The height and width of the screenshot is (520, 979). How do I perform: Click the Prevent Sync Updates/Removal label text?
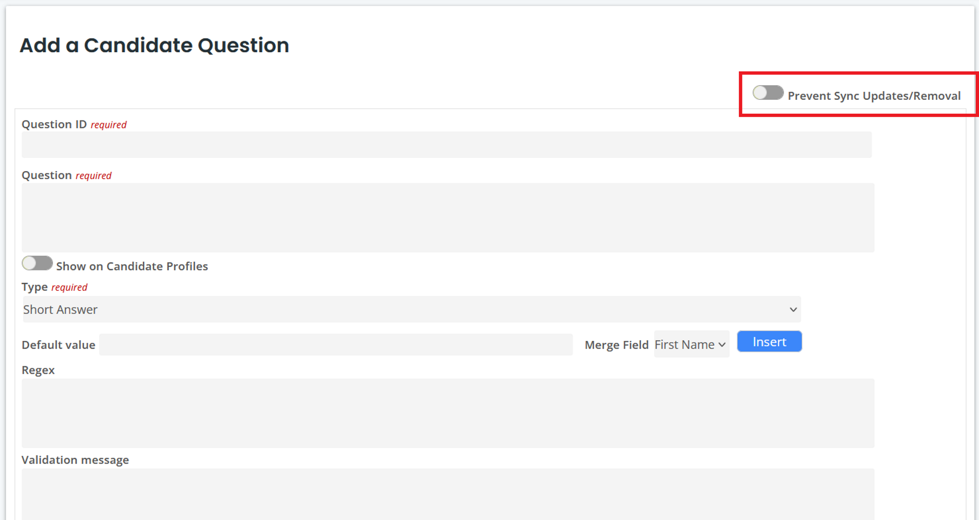874,96
